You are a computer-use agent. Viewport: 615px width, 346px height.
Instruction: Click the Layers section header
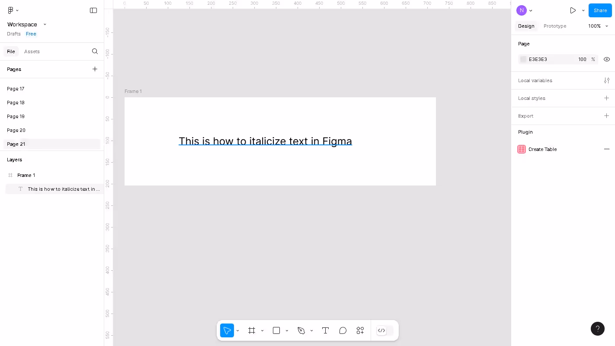click(x=14, y=160)
